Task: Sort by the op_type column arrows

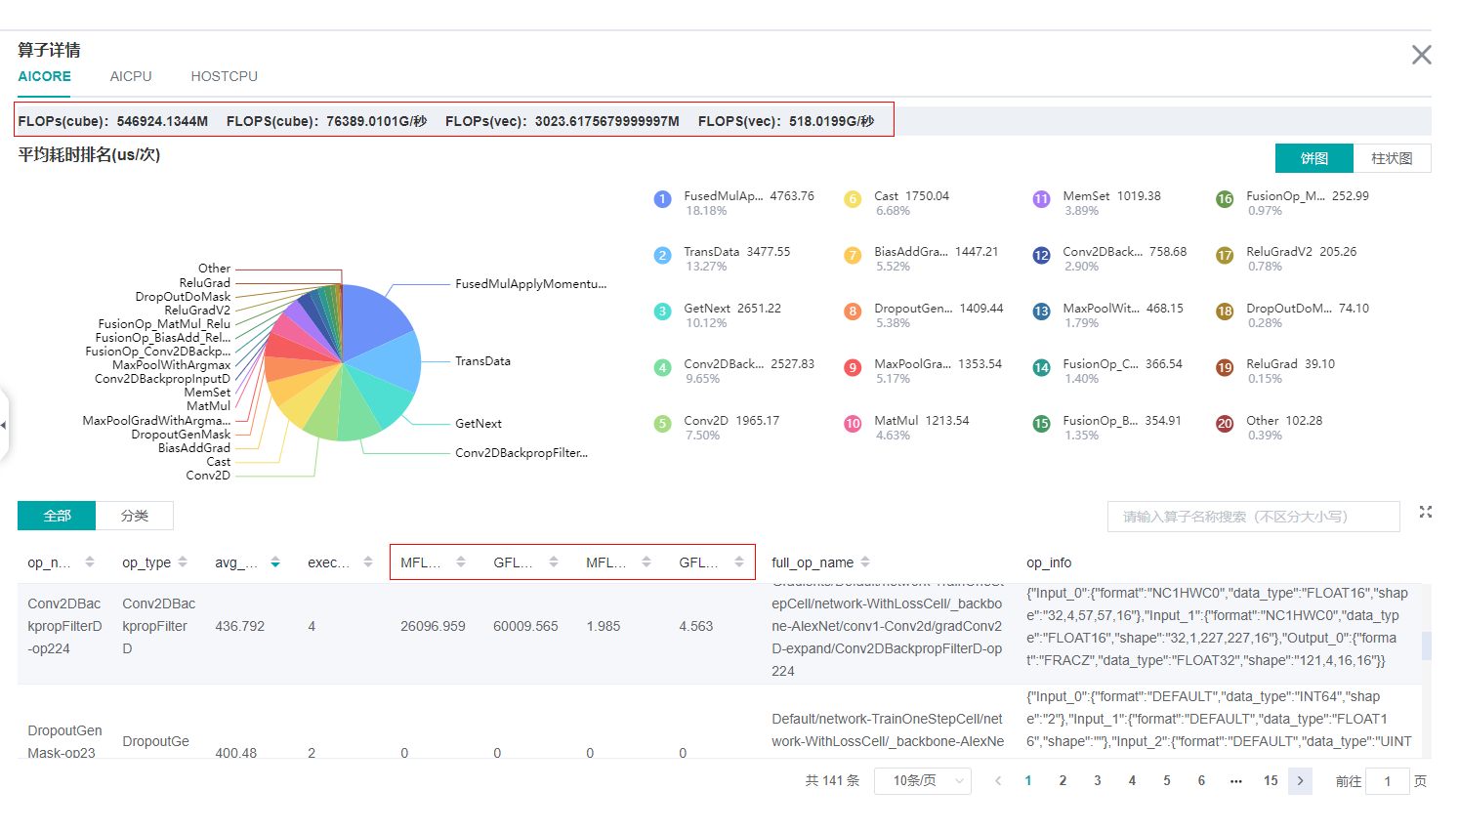Action: click(x=182, y=562)
